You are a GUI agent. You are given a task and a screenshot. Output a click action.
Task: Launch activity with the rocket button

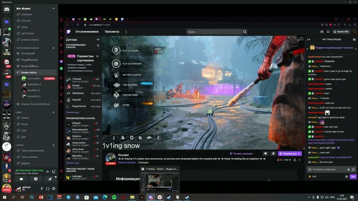point(50,179)
